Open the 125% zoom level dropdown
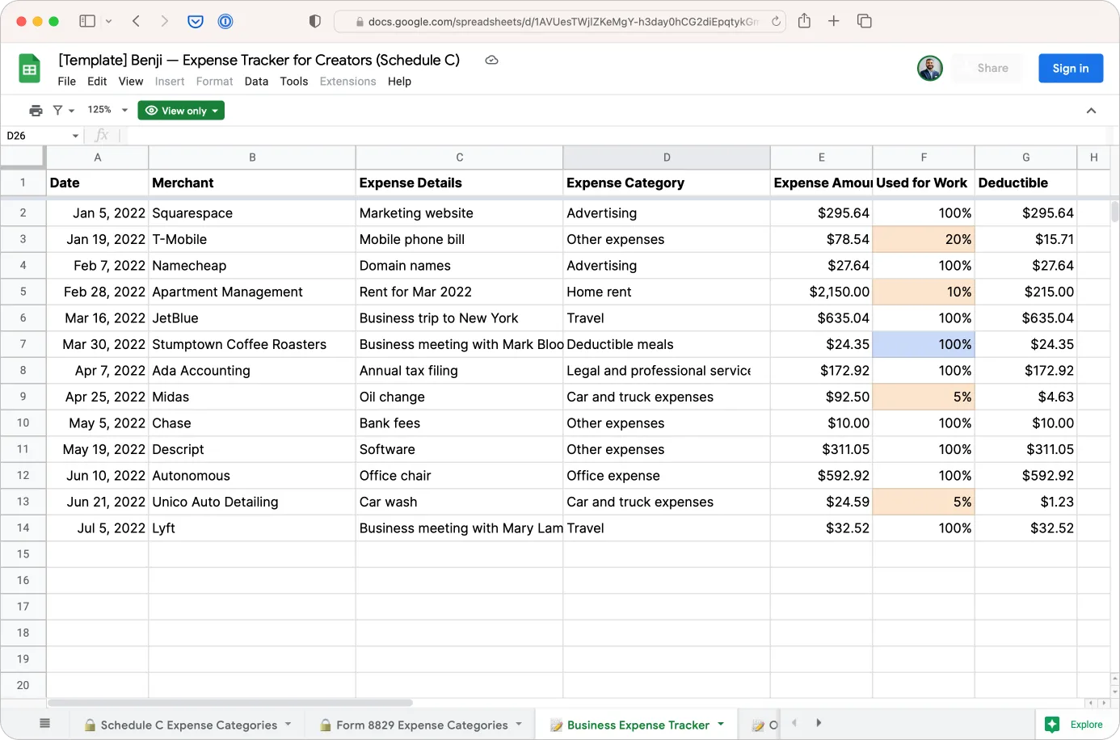This screenshot has width=1120, height=740. (x=105, y=110)
